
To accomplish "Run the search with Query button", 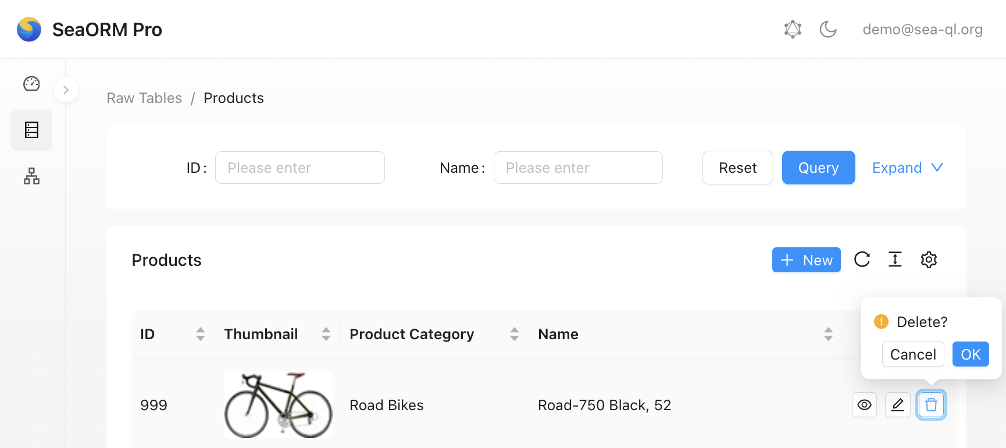I will pos(818,168).
